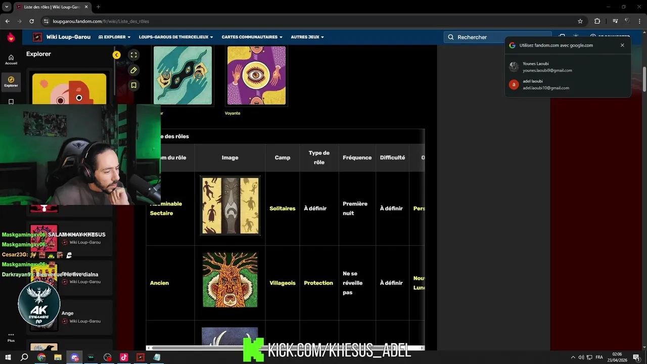This screenshot has width=647, height=364.
Task: Open the Plus more options in the sidebar
Action: coord(11,337)
